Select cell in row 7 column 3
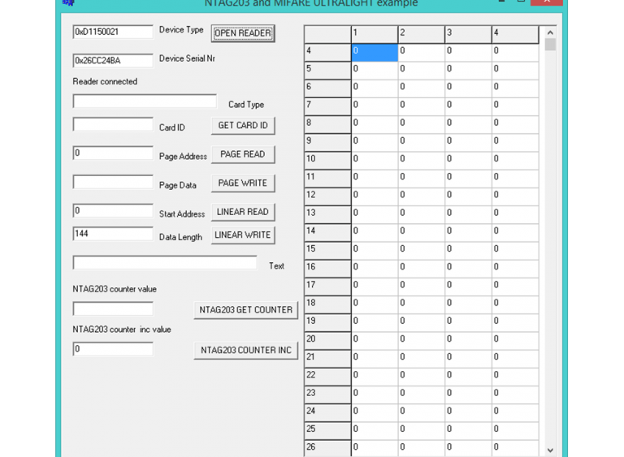 coord(468,106)
